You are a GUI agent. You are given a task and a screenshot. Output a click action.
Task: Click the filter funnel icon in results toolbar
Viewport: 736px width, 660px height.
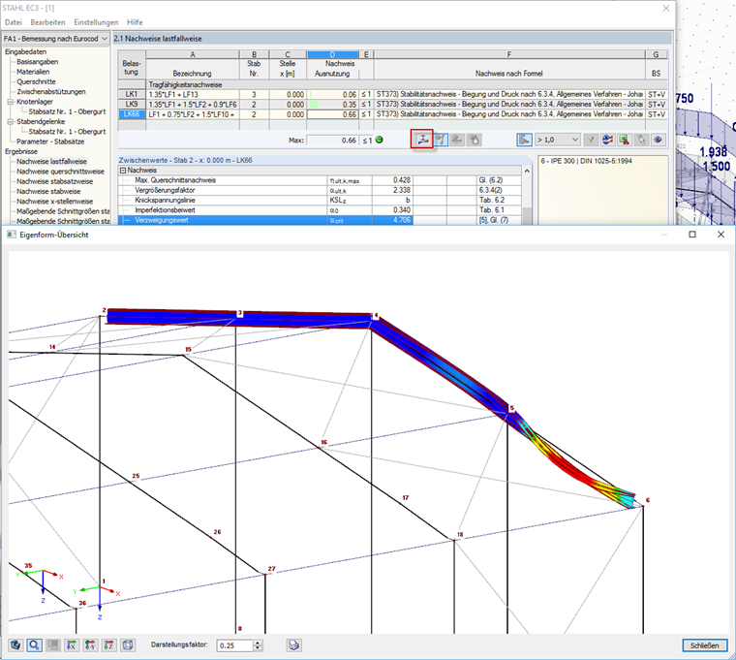point(591,140)
